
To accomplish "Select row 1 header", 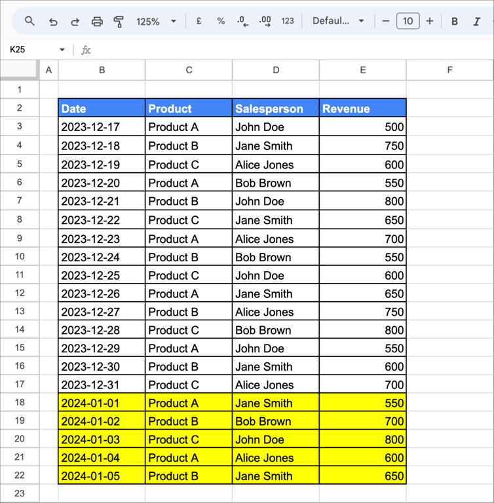I will tap(20, 90).
